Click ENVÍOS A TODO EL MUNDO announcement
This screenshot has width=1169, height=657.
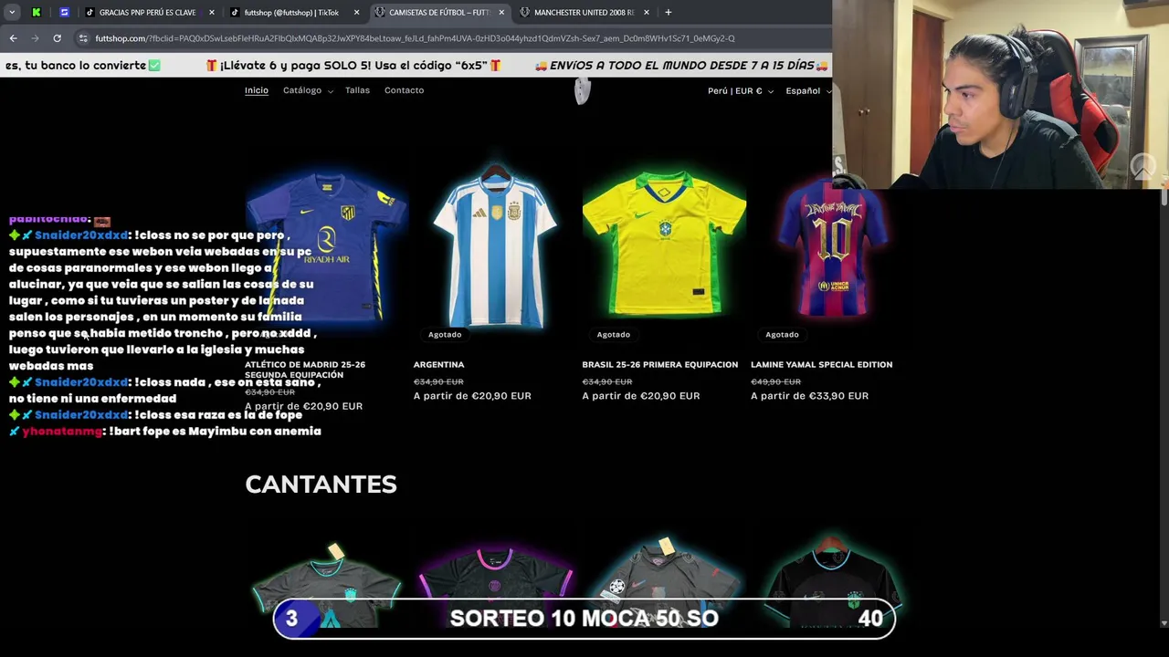point(681,66)
